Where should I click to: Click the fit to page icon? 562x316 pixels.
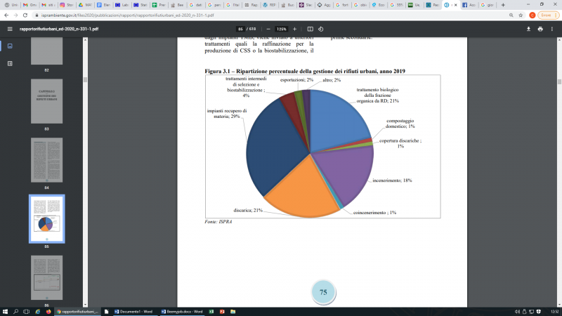[x=310, y=29]
